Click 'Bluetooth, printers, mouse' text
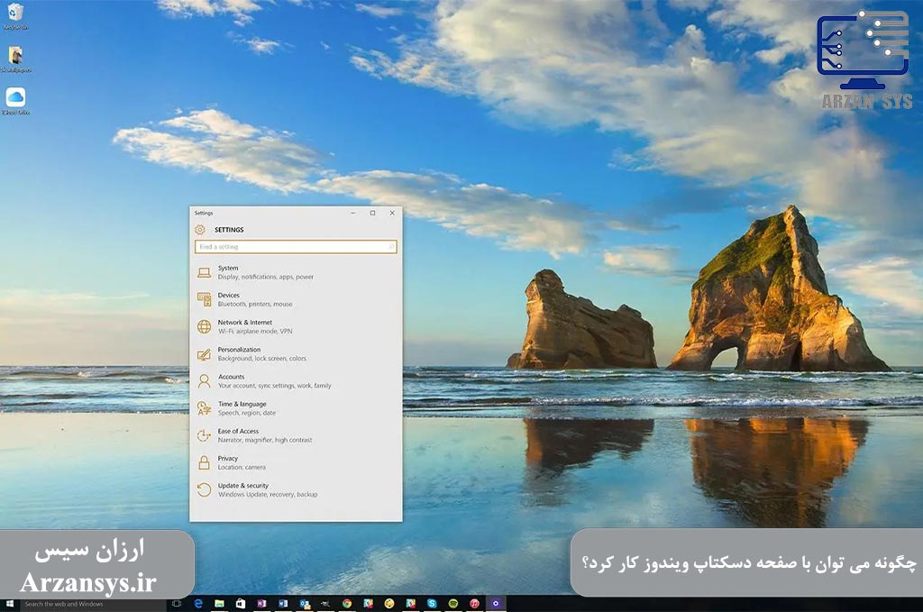Image resolution: width=923 pixels, height=612 pixels. 255,305
